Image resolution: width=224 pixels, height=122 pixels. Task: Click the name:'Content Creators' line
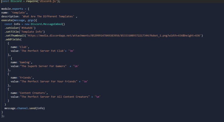coord(29,93)
